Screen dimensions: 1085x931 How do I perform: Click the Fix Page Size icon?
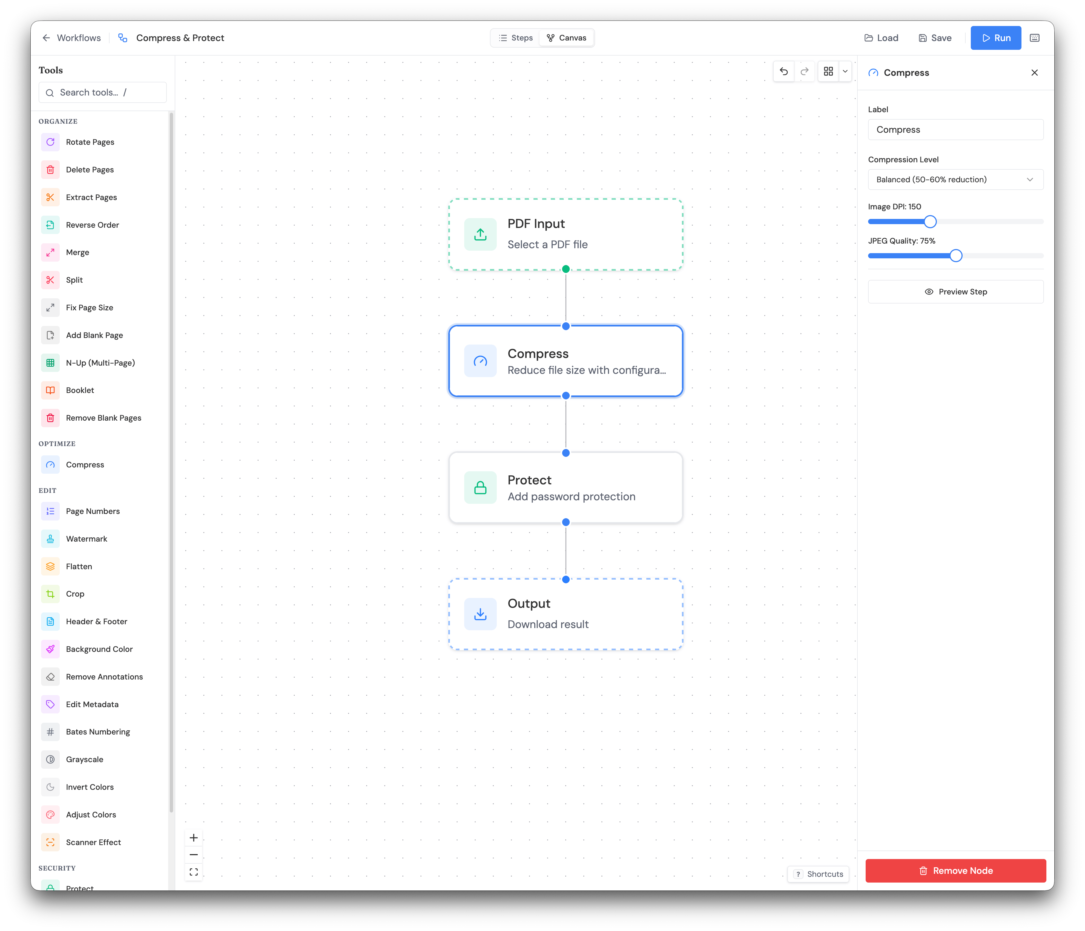(50, 308)
